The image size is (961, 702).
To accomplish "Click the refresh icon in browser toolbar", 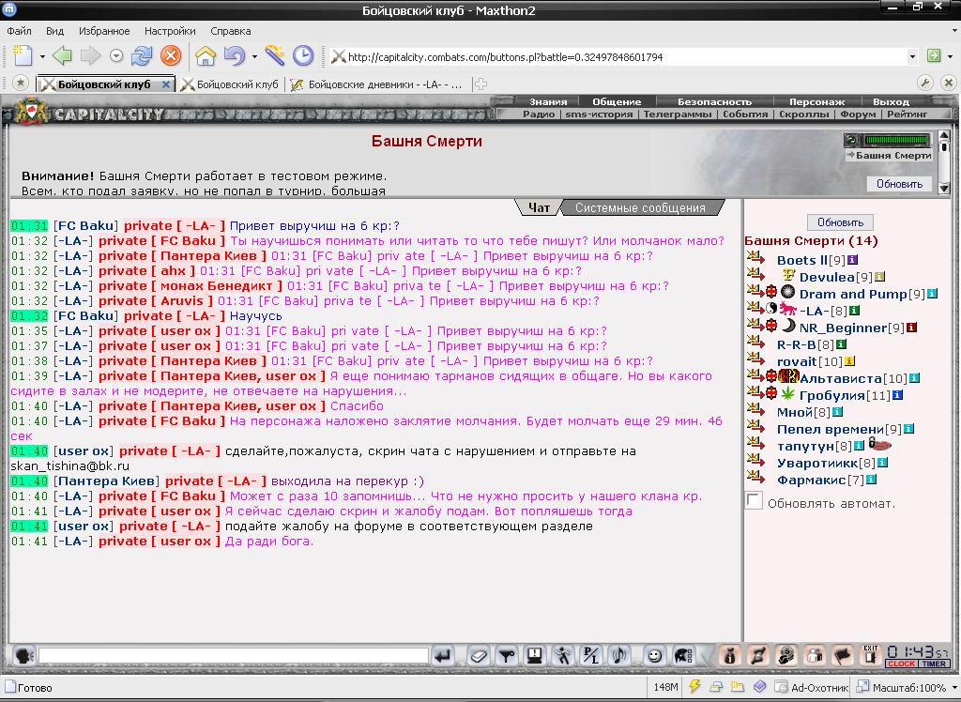I will point(143,56).
